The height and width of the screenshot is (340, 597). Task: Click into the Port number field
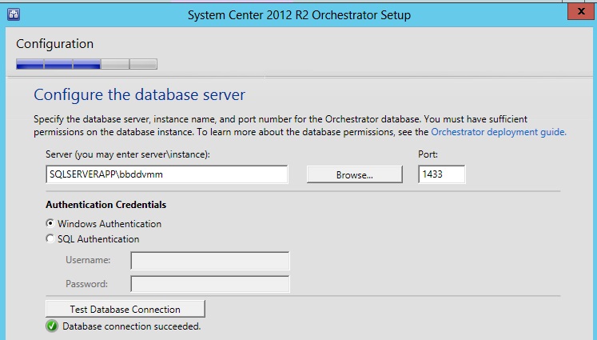click(441, 174)
